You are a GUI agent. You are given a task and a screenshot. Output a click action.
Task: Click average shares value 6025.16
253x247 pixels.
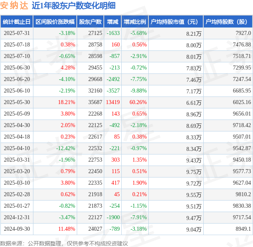[x=242, y=102]
